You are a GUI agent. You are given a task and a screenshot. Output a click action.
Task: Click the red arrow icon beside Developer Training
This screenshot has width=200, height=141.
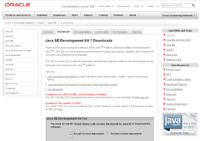164,84
